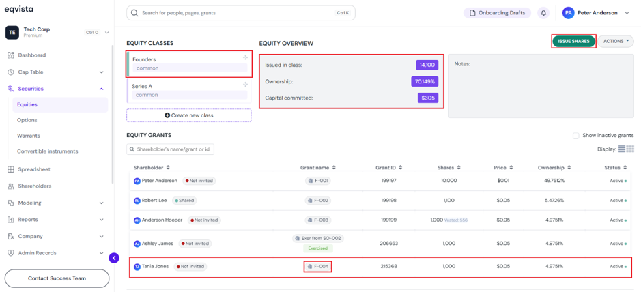Click Peter Anderson's row avatar
The image size is (641, 292).
(x=137, y=181)
